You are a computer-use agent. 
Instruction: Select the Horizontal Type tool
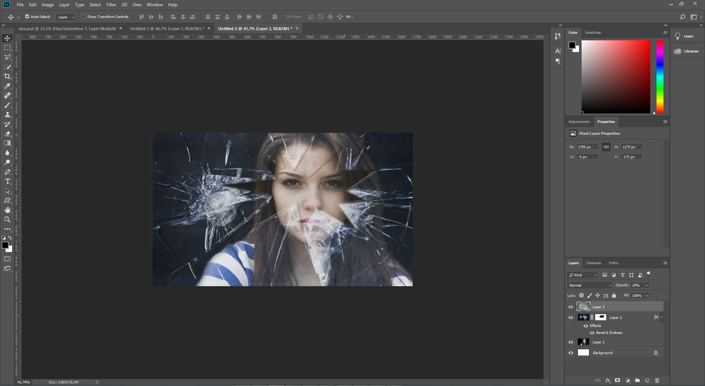coord(7,182)
